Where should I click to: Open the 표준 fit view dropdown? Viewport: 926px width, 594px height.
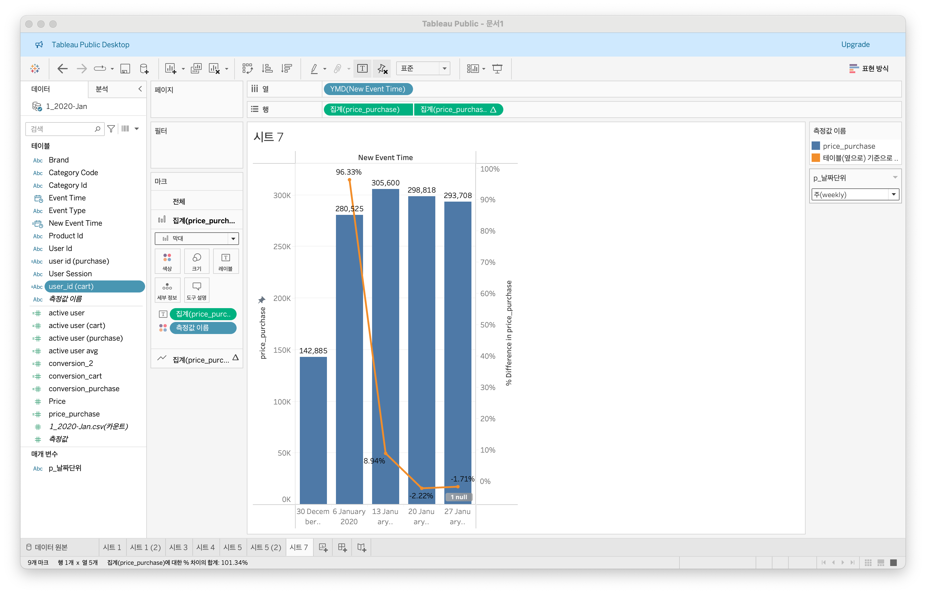click(x=423, y=69)
